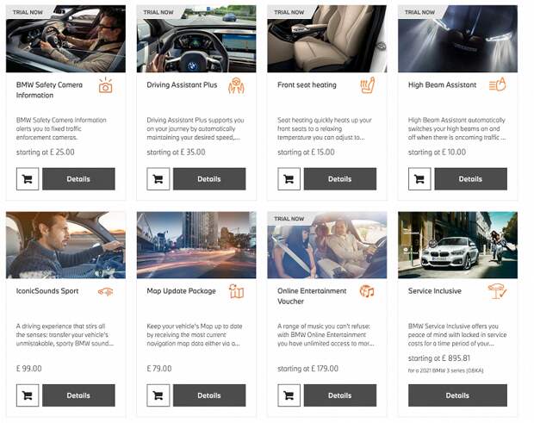The image size is (534, 423).
Task: Select the Service Inclusive car thumbnail
Action: 457,245
